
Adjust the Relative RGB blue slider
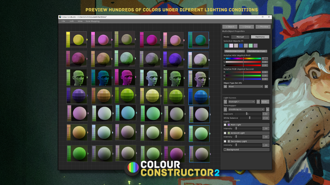point(243,79)
